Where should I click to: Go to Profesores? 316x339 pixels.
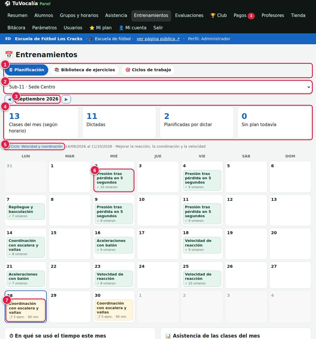273,15
